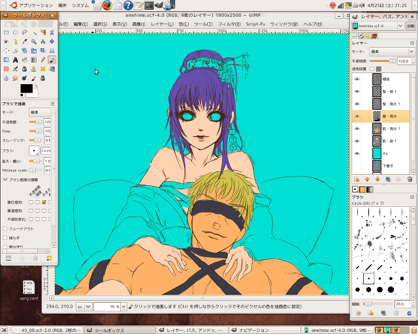Open the px unit dropdown in status bar
Viewport: 418px width, 334px height.
pos(84,307)
